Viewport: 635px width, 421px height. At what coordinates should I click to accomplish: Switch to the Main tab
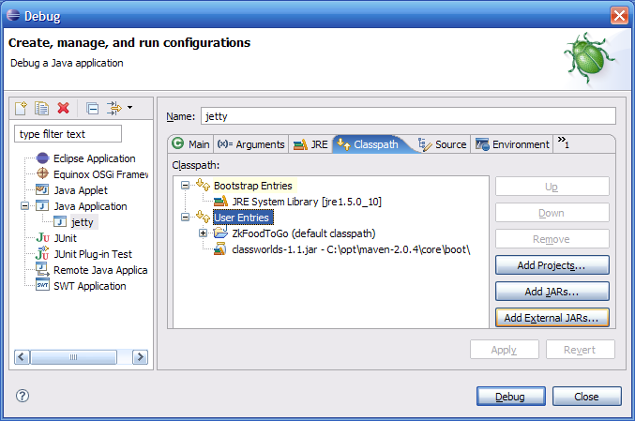point(190,144)
